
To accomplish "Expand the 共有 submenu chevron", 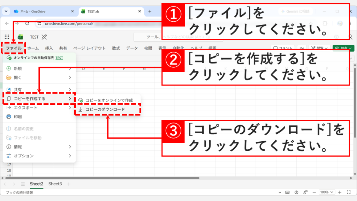I will pyautogui.click(x=70, y=90).
